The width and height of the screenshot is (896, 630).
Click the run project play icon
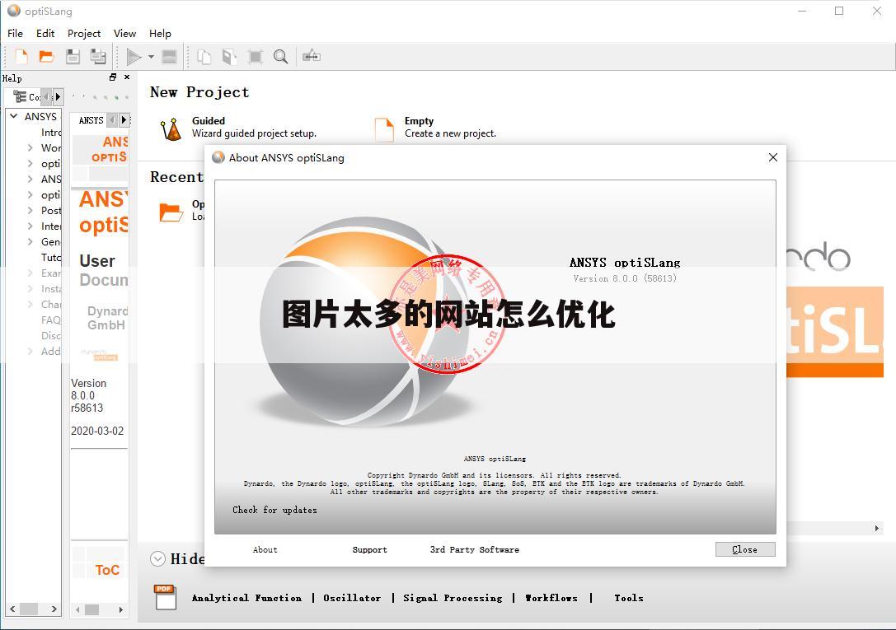[134, 56]
